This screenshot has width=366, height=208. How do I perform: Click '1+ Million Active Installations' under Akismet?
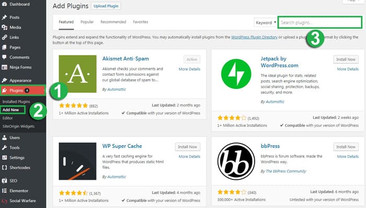84,113
